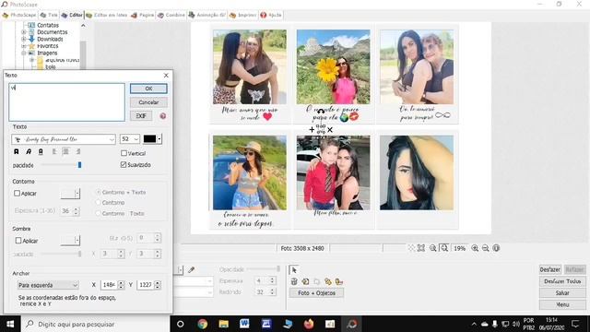Switch to the Página tab
This screenshot has width=590, height=332.
[x=143, y=15]
